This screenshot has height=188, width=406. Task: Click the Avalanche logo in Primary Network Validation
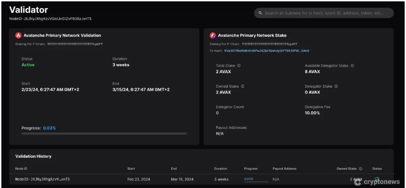19,35
